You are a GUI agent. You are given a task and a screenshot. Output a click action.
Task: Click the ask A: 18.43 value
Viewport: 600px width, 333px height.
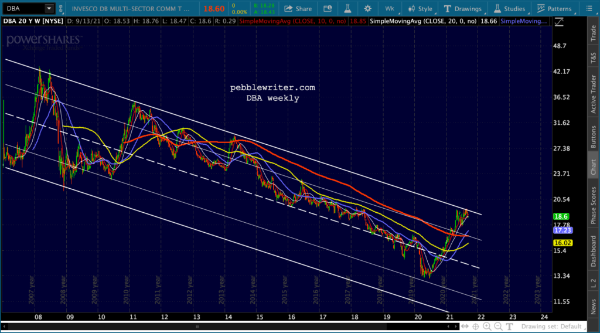[x=264, y=12]
